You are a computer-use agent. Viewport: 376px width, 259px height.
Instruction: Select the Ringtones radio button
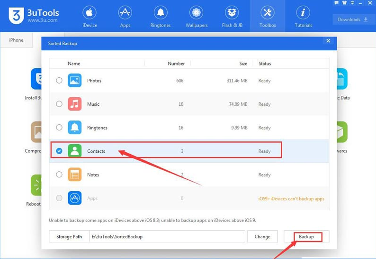(x=59, y=127)
